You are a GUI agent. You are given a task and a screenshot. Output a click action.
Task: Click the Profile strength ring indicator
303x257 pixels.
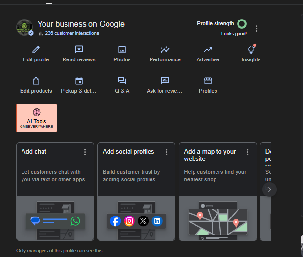coord(242,24)
